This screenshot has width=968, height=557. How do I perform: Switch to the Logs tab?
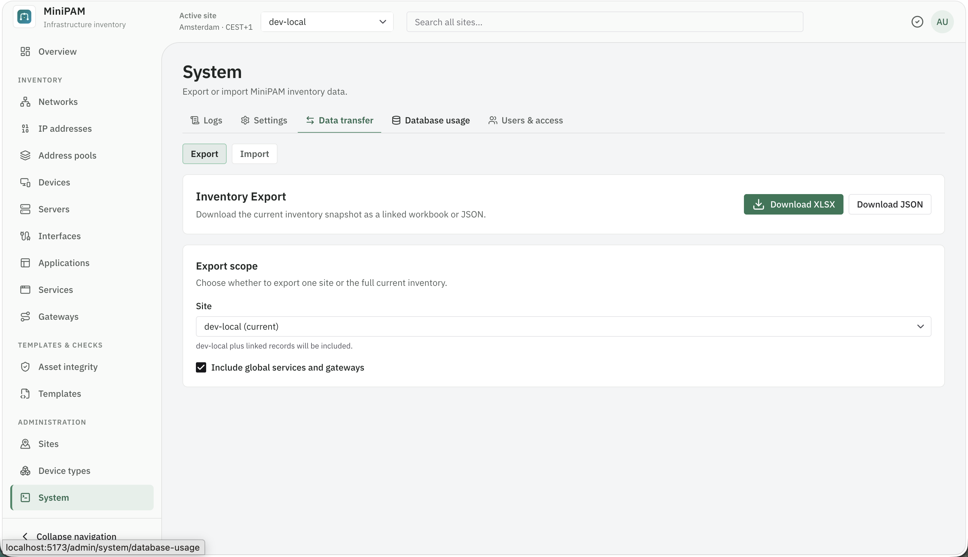click(x=206, y=121)
